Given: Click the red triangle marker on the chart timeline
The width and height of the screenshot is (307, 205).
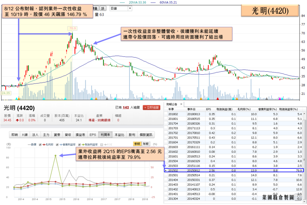Looking at the screenshot, I should click(218, 99).
